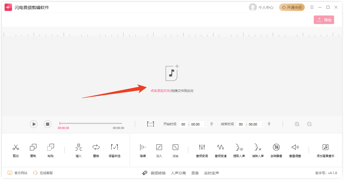
Task: Select the 剪切 (Cut) tool
Action: coord(16,150)
